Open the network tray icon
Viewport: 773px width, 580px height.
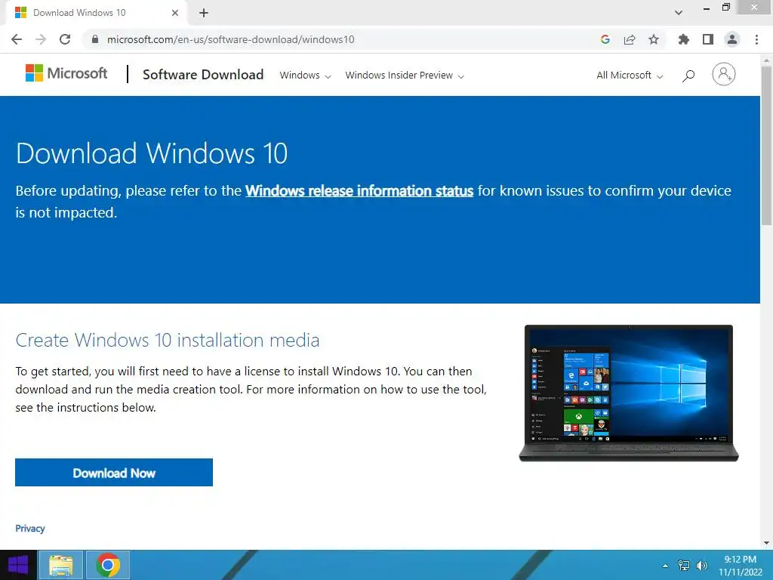[x=684, y=566]
